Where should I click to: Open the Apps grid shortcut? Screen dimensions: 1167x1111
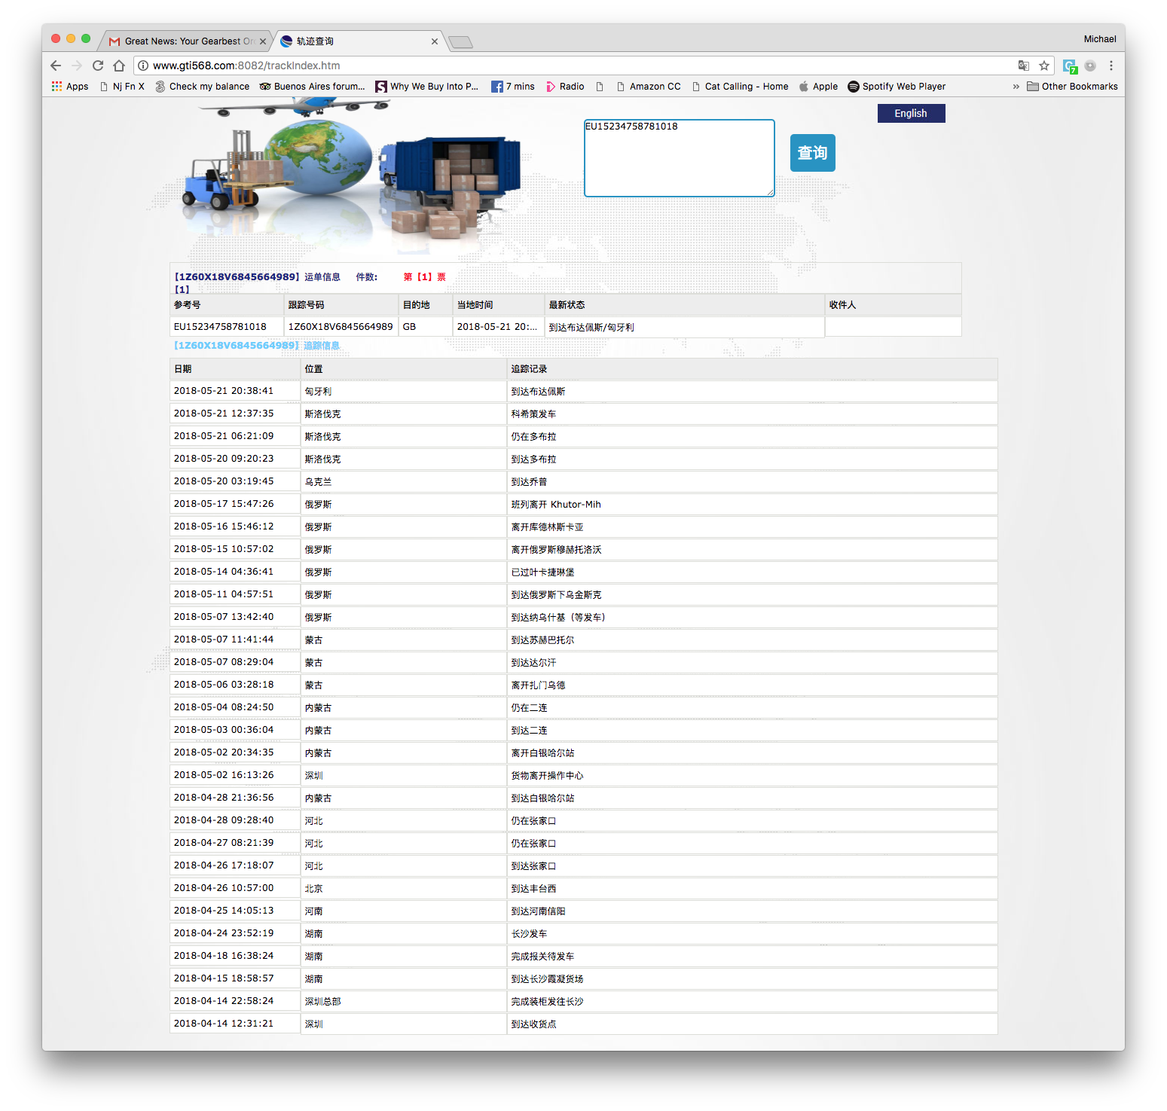[70, 87]
